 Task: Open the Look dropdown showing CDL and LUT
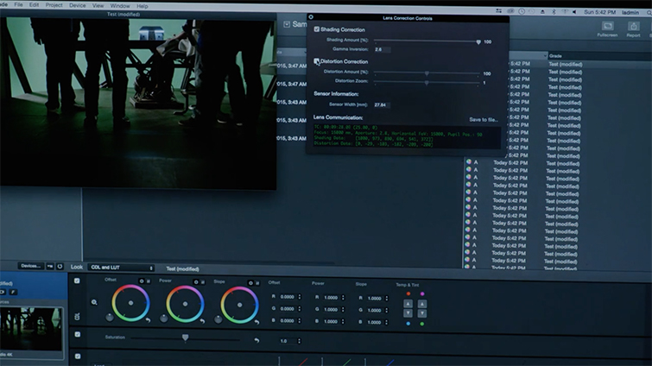(x=121, y=268)
